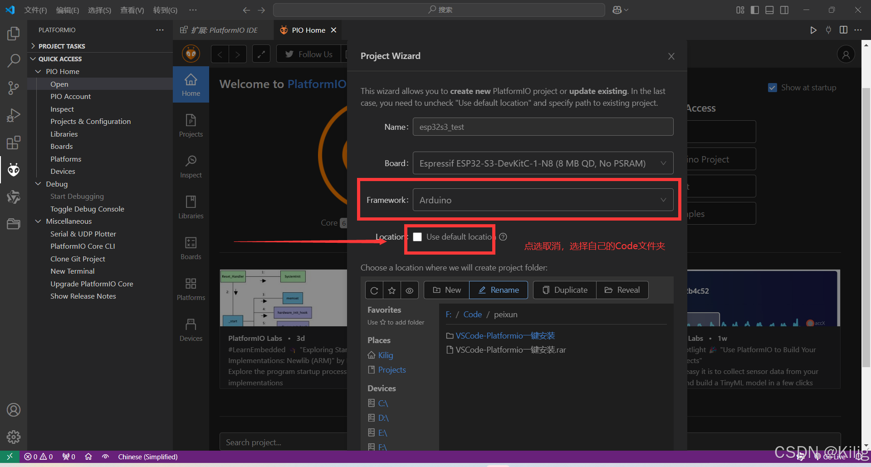The width and height of the screenshot is (871, 467).
Task: Open the Explorer view in activity bar
Action: point(14,34)
